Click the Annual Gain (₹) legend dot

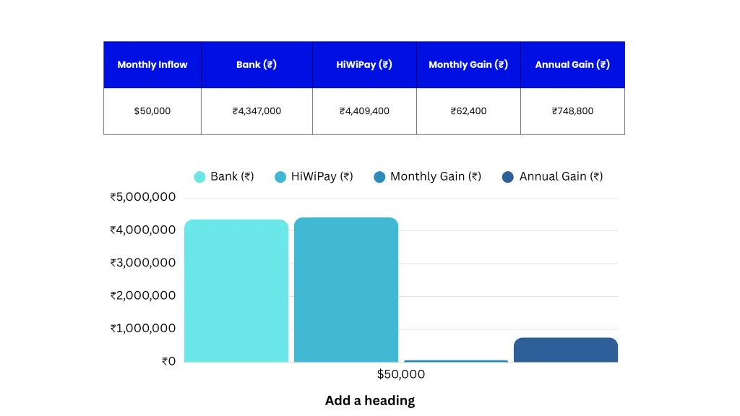pyautogui.click(x=509, y=176)
